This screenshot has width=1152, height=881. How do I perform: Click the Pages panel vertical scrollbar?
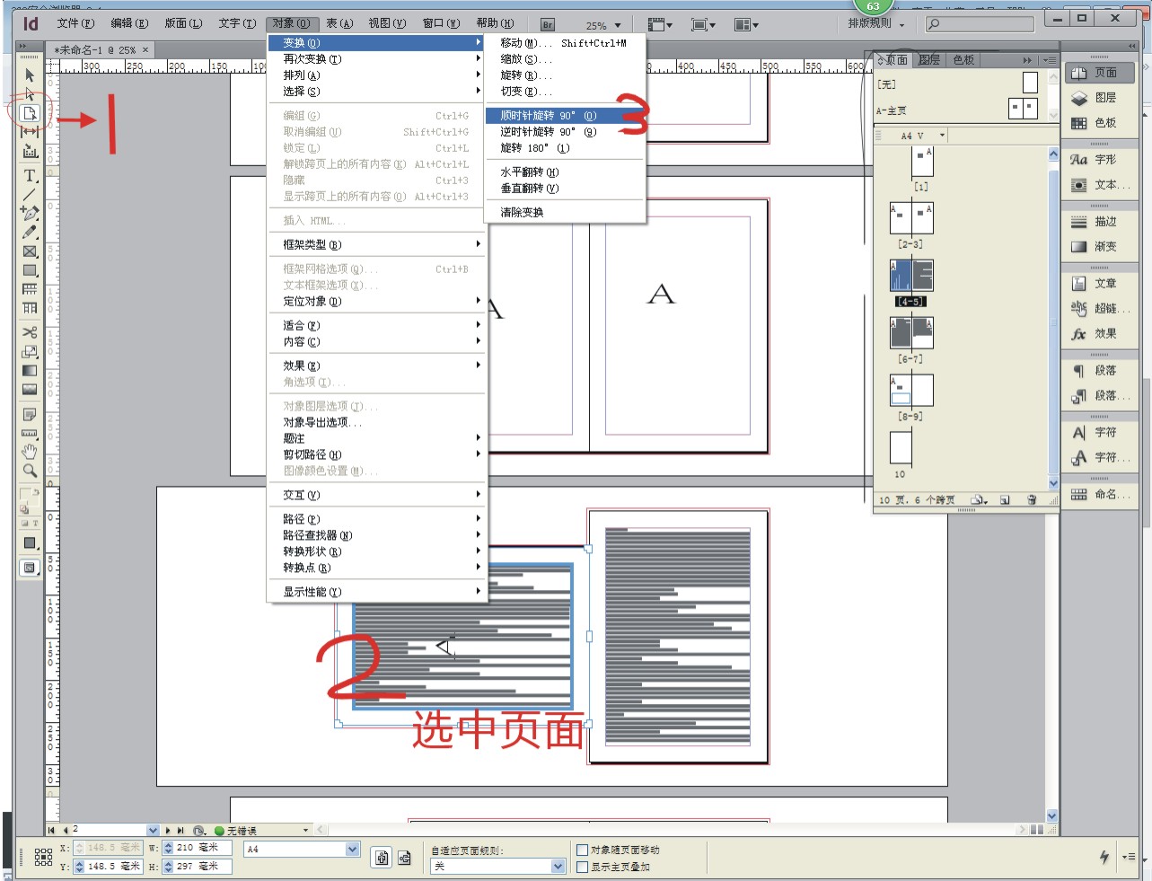pos(1053,317)
